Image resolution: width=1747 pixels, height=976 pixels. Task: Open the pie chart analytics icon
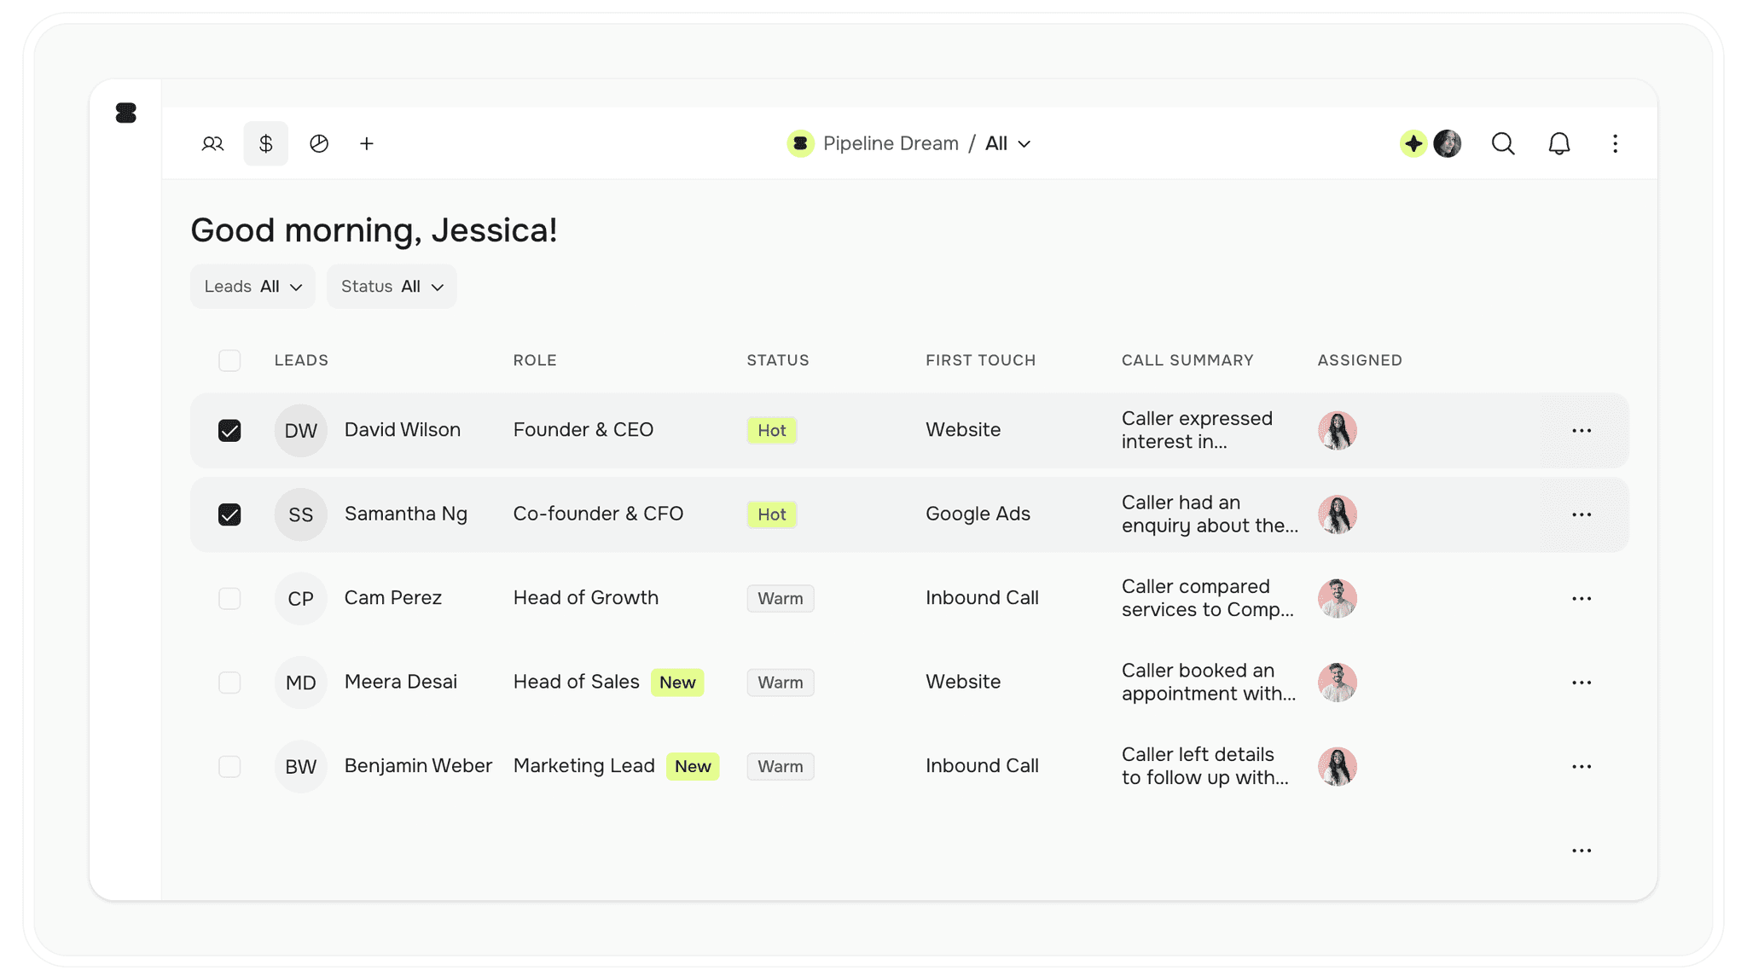point(319,143)
